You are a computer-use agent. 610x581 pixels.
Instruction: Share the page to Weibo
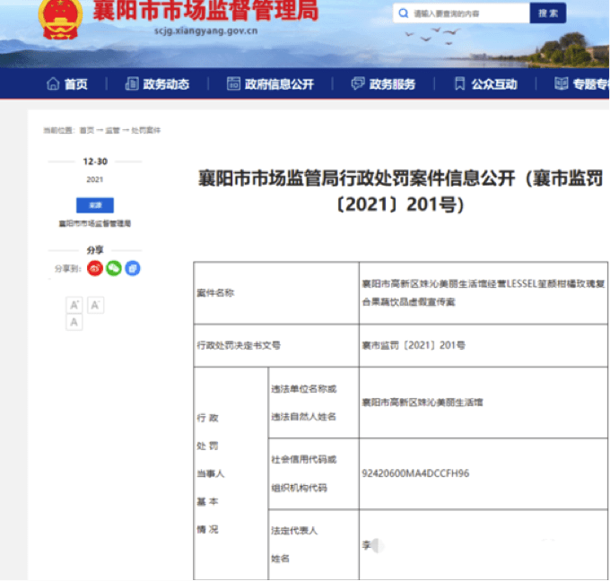click(95, 268)
